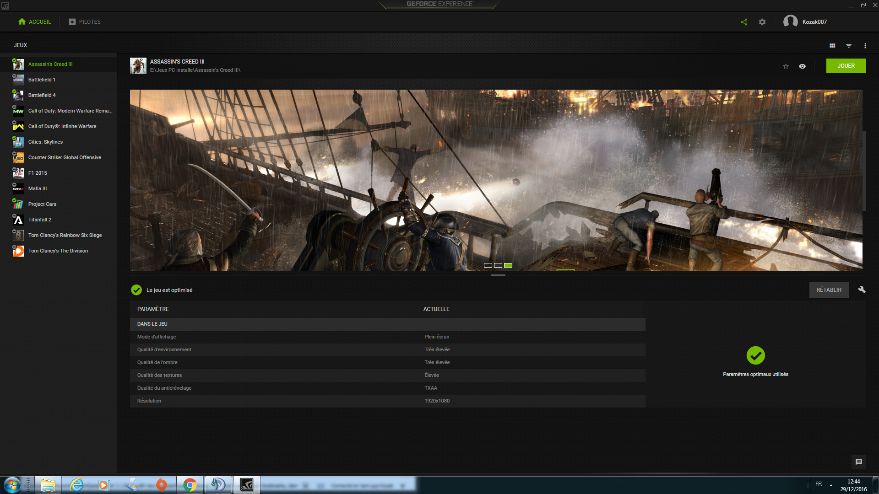Viewport: 879px width, 494px height.
Task: Open the feedback chat icon
Action: (x=859, y=462)
